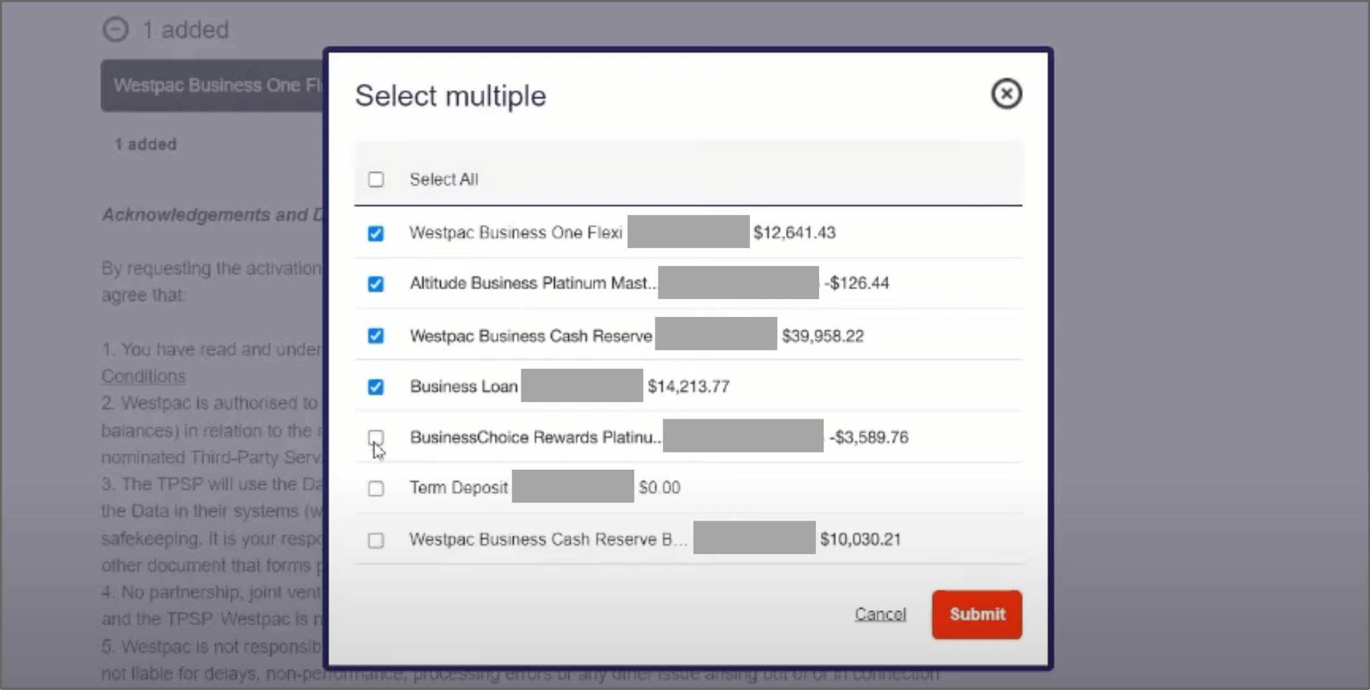This screenshot has height=690, width=1370.
Task: Click the -$3,589.76 balance text
Action: [868, 437]
